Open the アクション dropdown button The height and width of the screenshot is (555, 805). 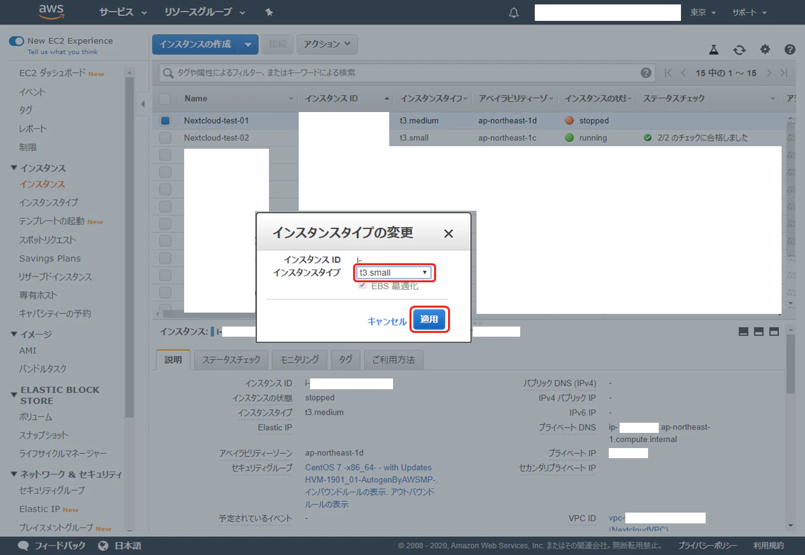point(327,44)
